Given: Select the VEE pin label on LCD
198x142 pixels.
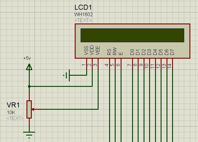Looking at the screenshot, I should coord(98,50).
